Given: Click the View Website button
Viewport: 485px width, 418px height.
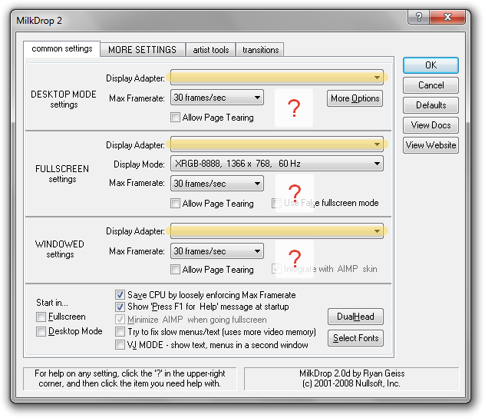Looking at the screenshot, I should point(431,145).
